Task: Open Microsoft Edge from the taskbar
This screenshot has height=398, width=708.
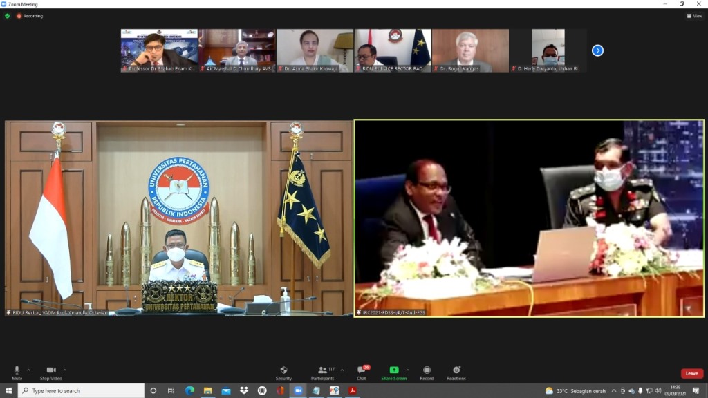Action: click(189, 390)
